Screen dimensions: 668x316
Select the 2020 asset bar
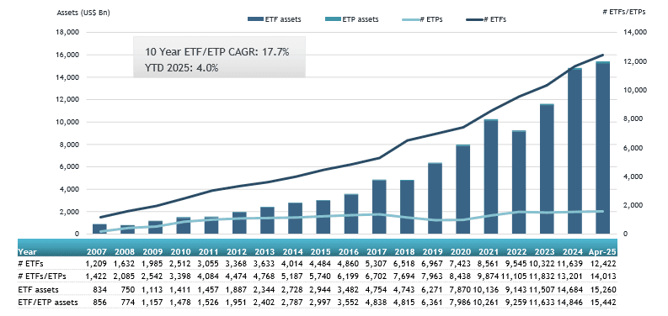(x=463, y=189)
